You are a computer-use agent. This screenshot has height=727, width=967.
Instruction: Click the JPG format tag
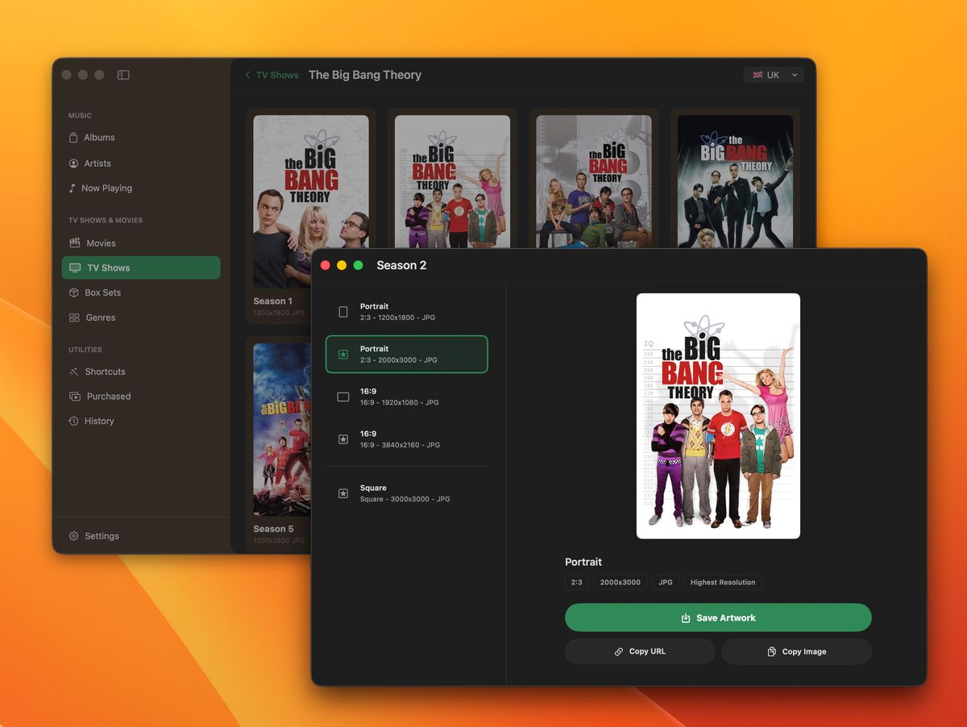pos(666,583)
